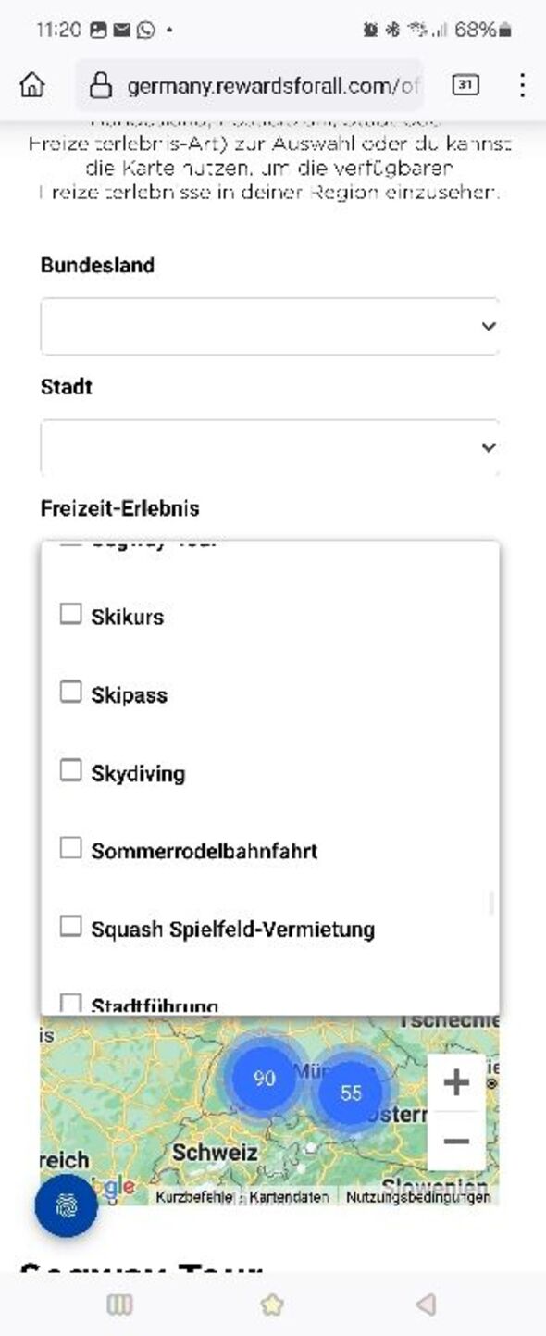Tap the padlock site security icon
The width and height of the screenshot is (546, 1336).
[x=100, y=86]
